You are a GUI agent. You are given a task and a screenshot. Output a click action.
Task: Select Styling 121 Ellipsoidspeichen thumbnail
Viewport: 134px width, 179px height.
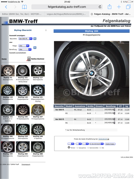(38, 90)
